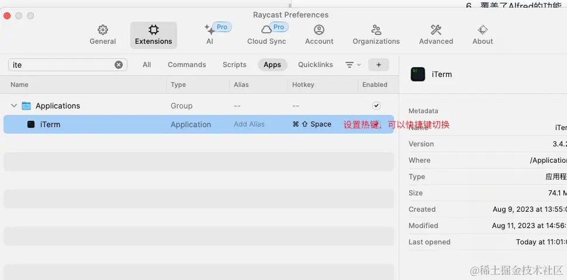The height and width of the screenshot is (280, 567).
Task: Open the Advanced tools icon tab
Action: 435,30
